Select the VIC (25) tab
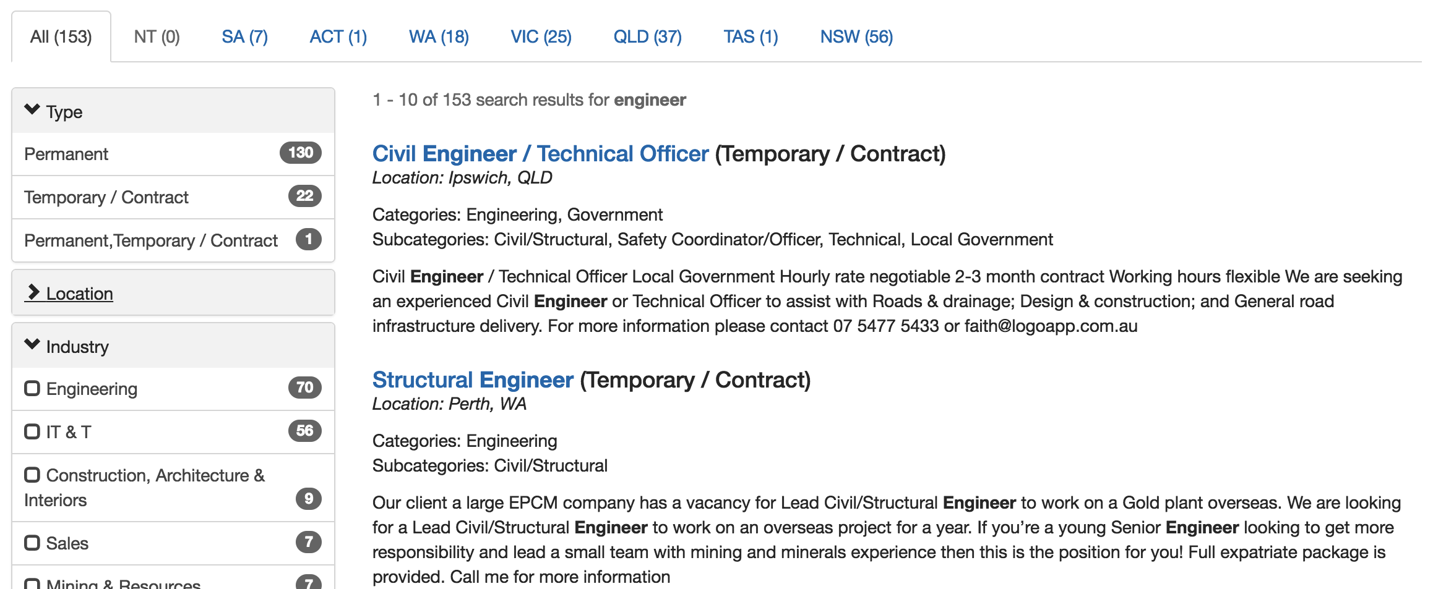This screenshot has height=589, width=1433. pos(541,37)
